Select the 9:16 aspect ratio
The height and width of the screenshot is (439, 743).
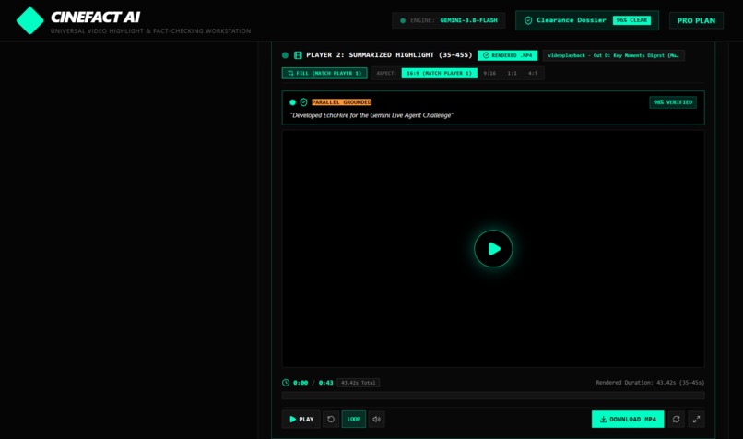pos(489,73)
